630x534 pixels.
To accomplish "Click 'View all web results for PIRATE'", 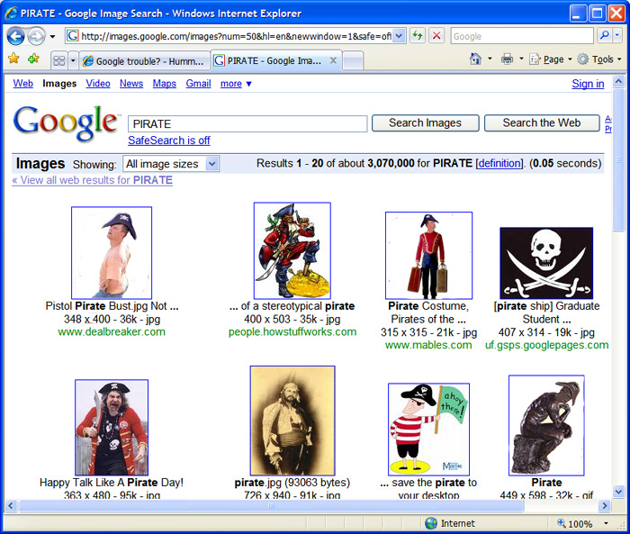I will tap(92, 180).
